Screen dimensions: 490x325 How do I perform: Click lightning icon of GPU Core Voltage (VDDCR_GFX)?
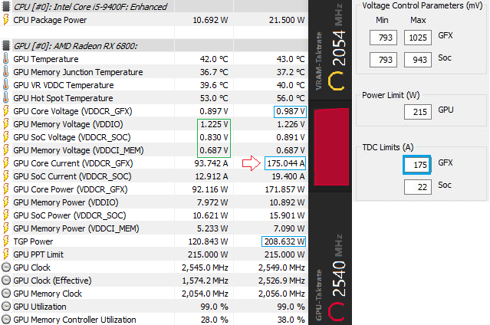(6, 111)
